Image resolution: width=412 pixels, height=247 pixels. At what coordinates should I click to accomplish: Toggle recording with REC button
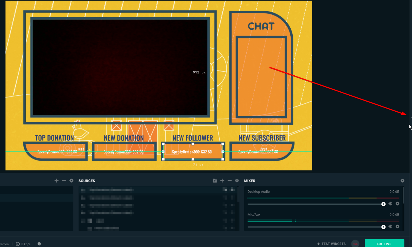(355, 244)
